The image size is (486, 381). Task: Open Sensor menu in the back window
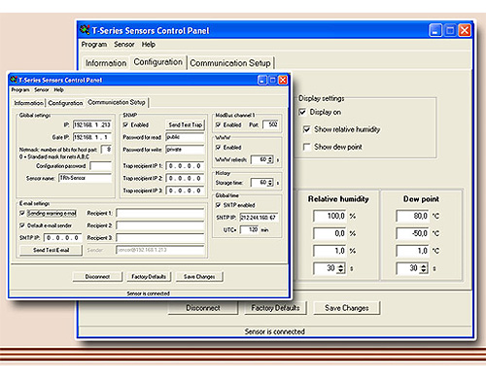tap(124, 45)
